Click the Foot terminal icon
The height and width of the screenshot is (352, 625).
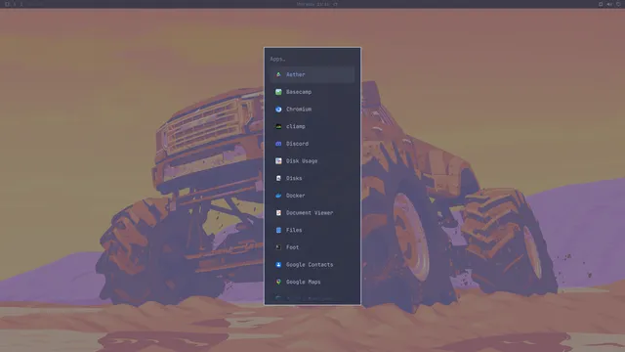pyautogui.click(x=278, y=247)
